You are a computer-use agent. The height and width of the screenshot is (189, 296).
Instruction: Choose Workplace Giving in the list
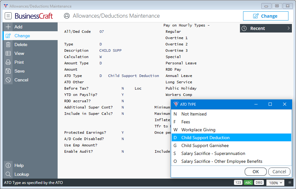point(231,130)
